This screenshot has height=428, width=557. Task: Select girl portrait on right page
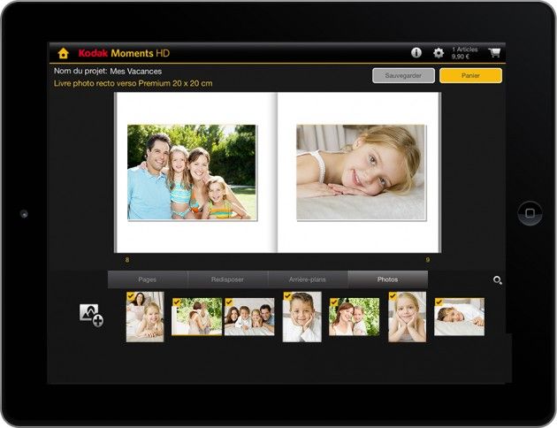pyautogui.click(x=361, y=172)
